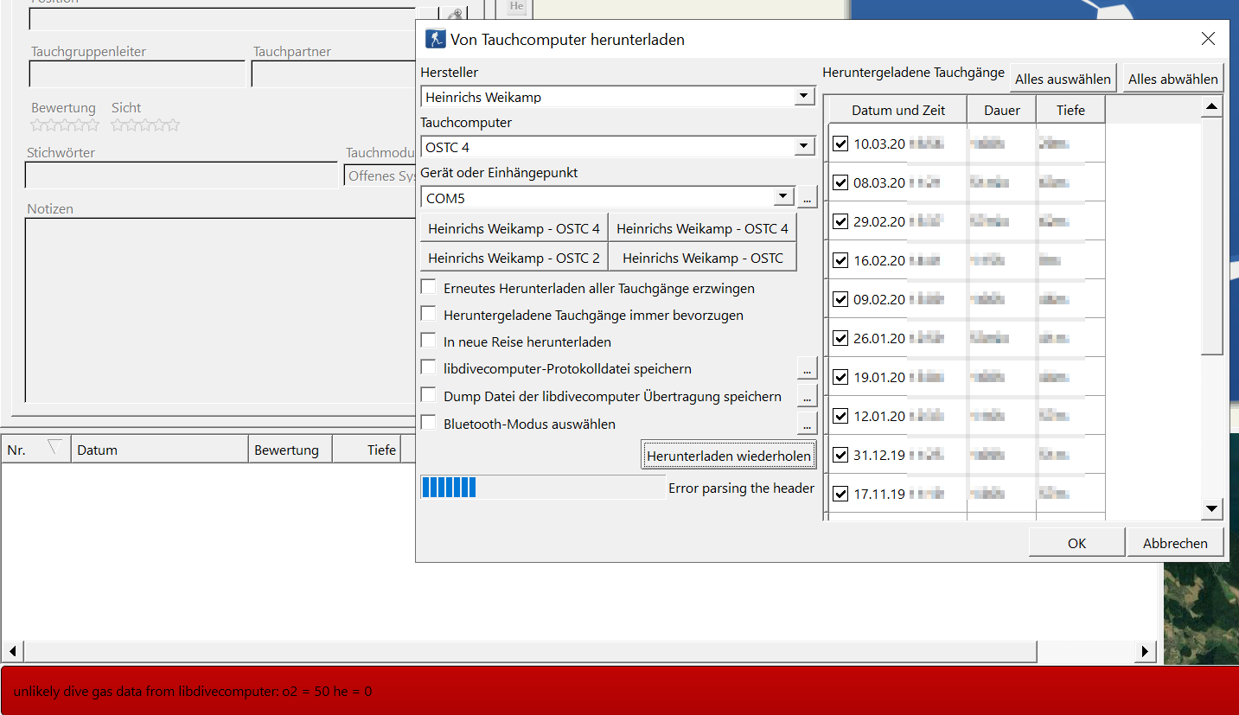Open the Hersteller dropdown

pyautogui.click(x=803, y=97)
